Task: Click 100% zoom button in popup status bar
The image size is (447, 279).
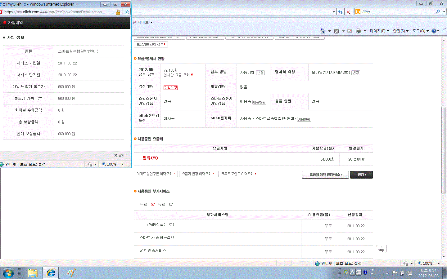Action: click(110, 164)
